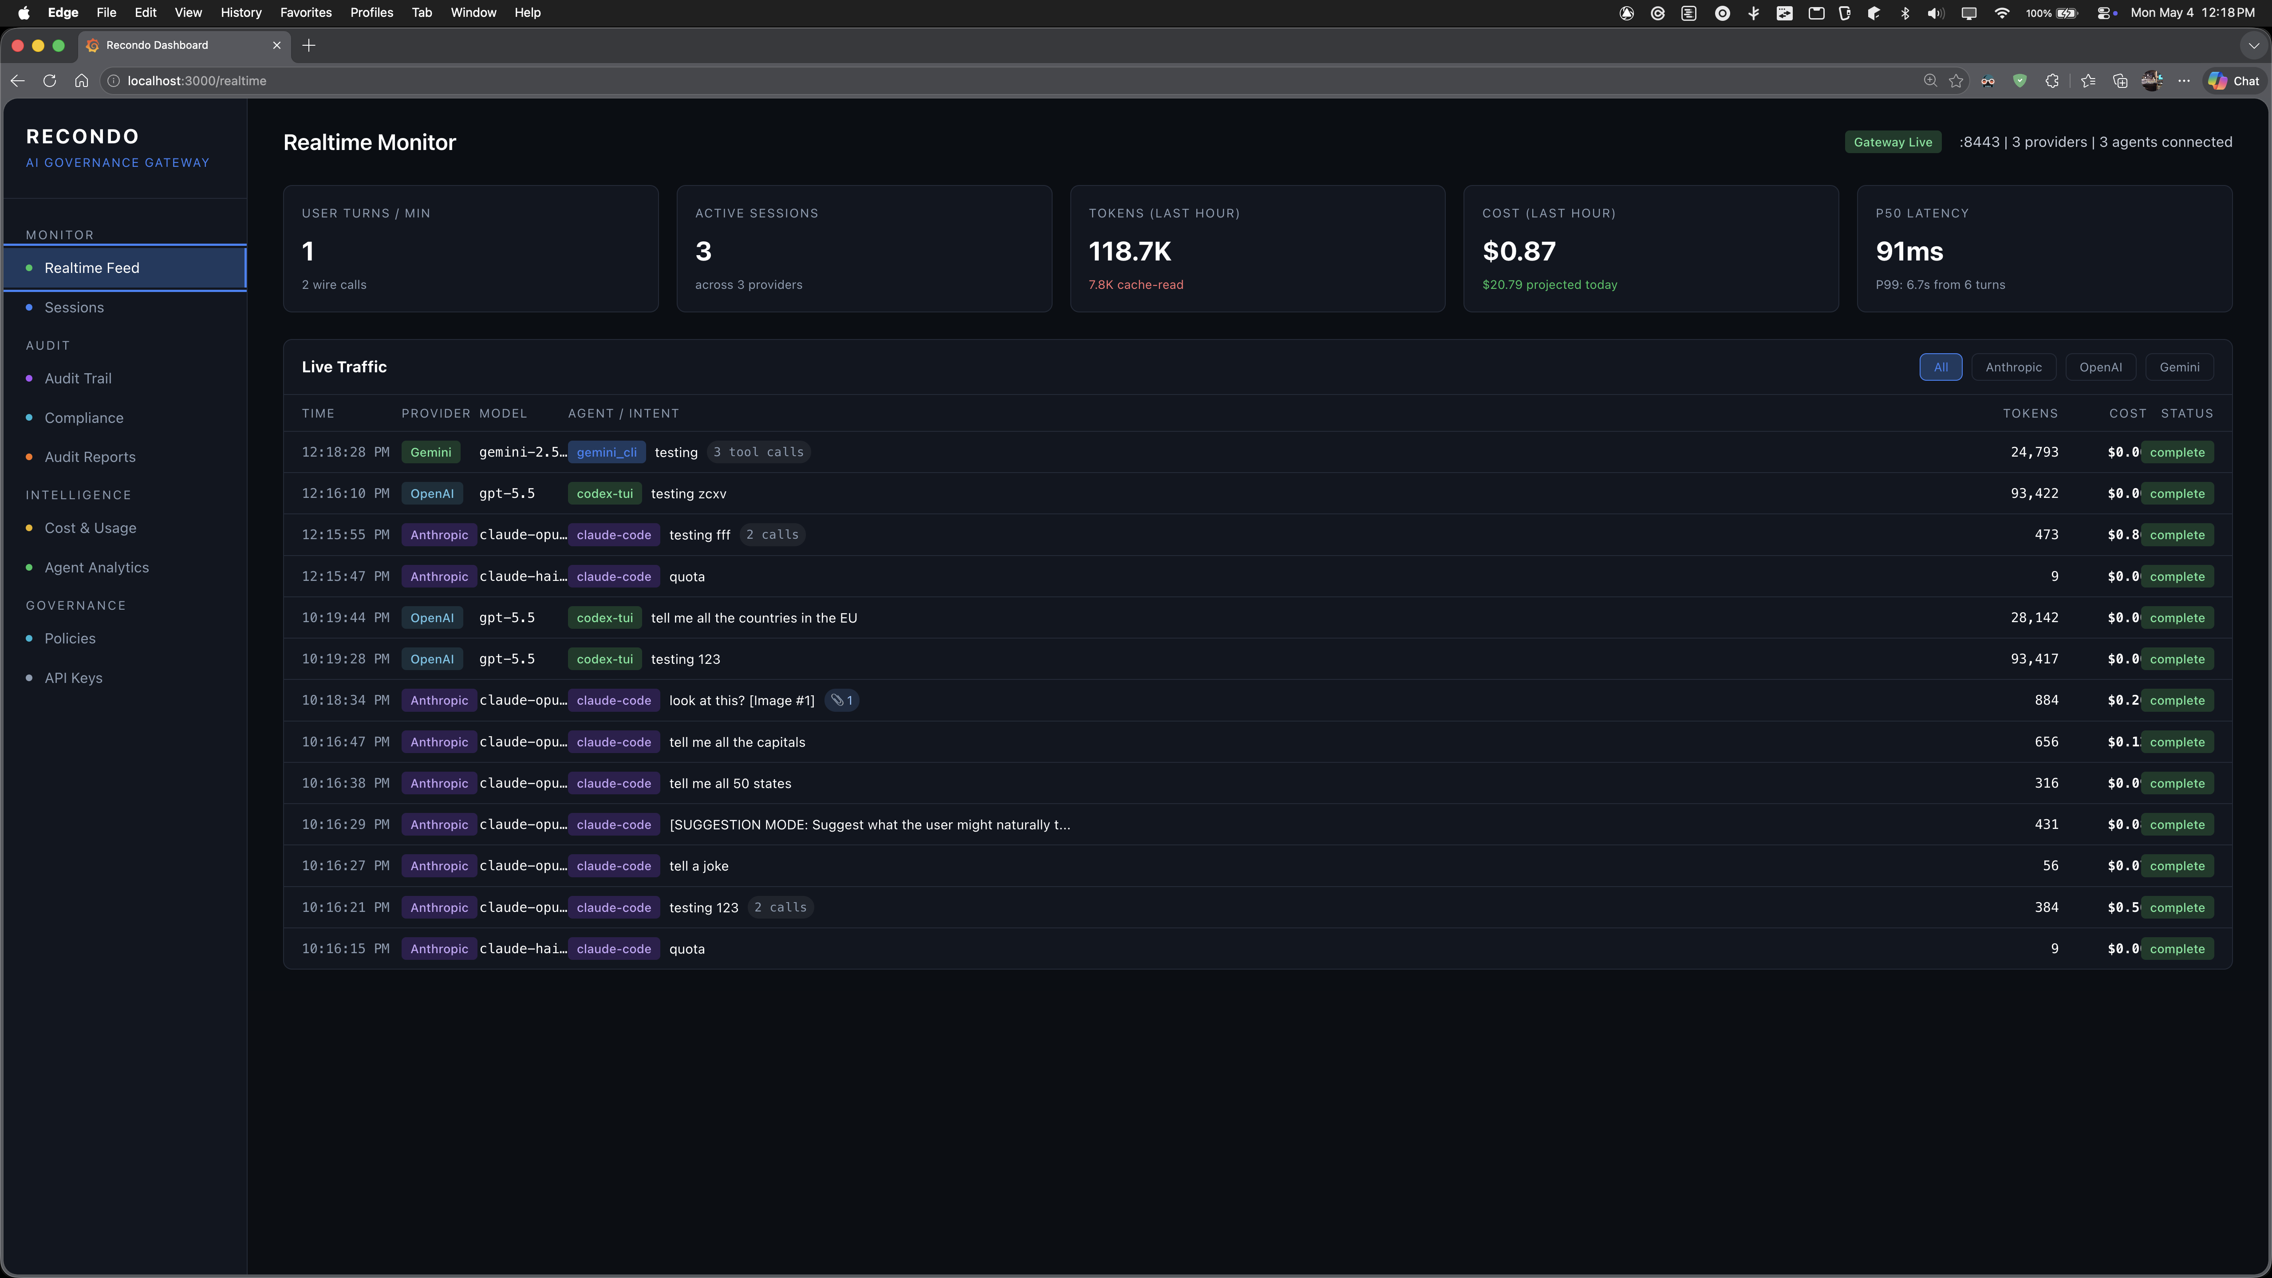Image resolution: width=2272 pixels, height=1278 pixels.
Task: Select Realtime Feed in the sidebar
Action: (124, 268)
